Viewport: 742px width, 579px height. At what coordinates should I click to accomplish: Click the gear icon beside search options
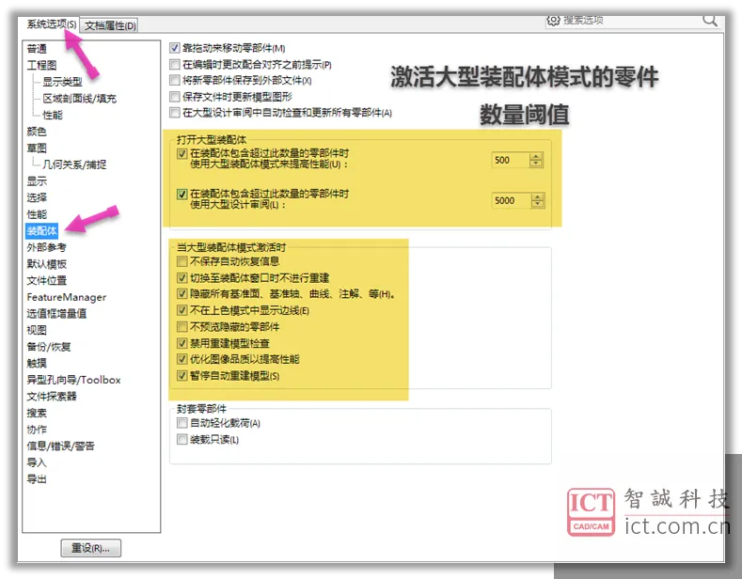coord(553,20)
